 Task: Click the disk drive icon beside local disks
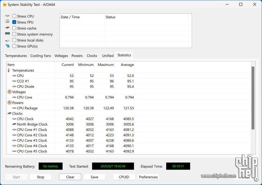[x=7, y=40]
